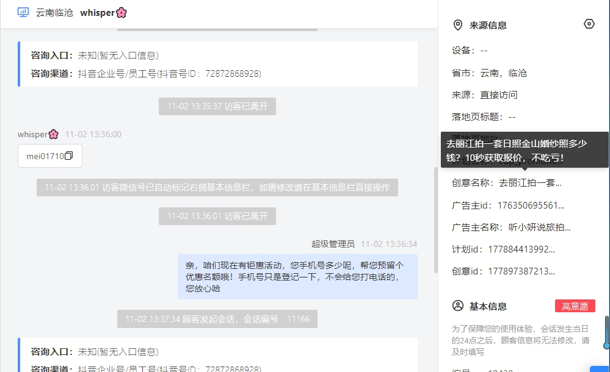Click the 省市：云南，临沧 field
This screenshot has height=372, width=610.
point(489,73)
